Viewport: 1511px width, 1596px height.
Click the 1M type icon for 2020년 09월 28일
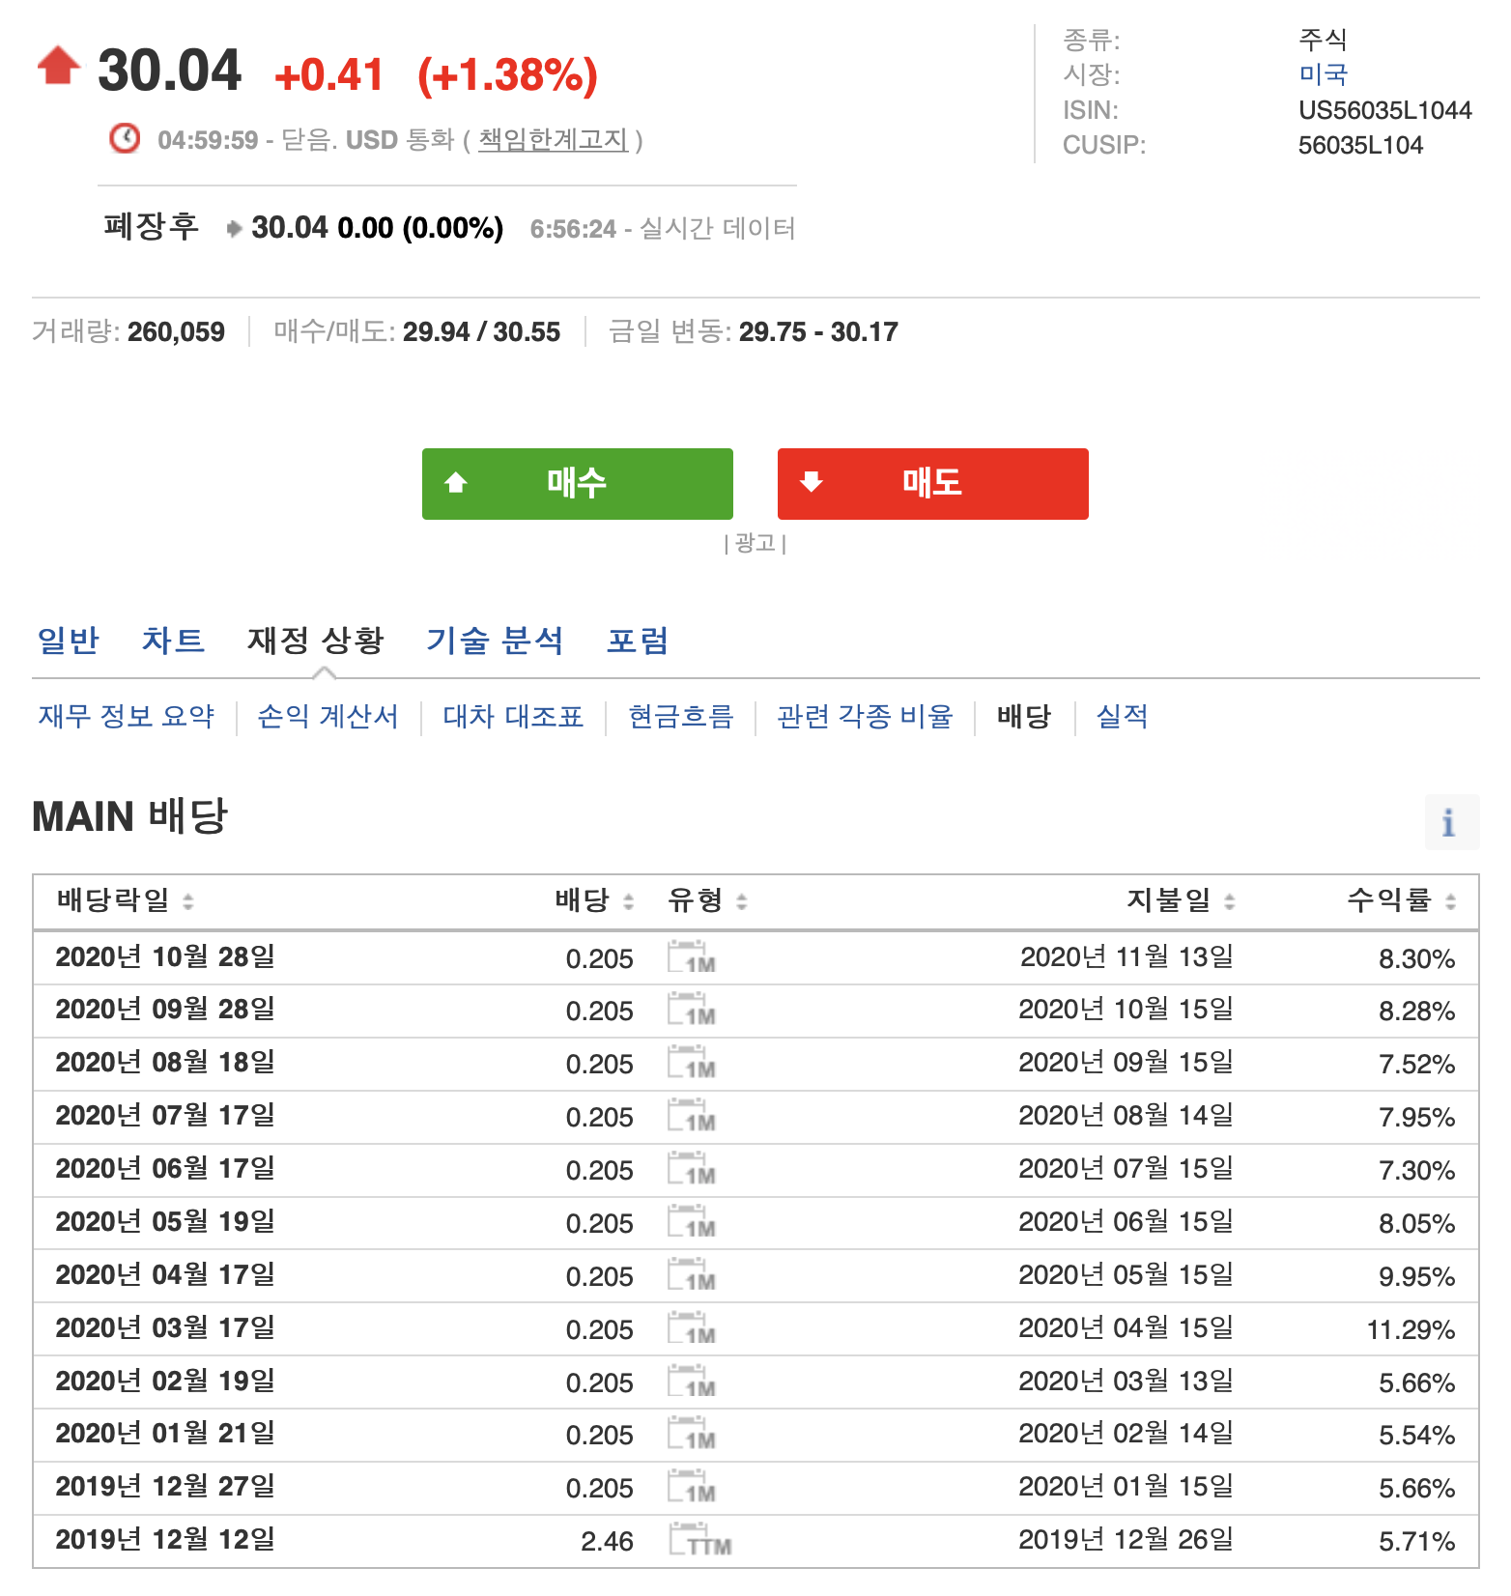click(x=692, y=1010)
